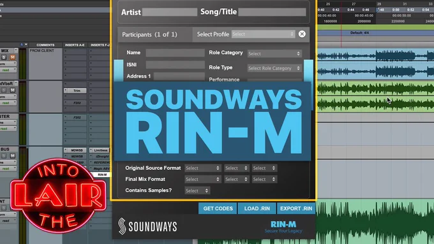
Task: Click the COMMENTS column header
Action: tap(45, 45)
